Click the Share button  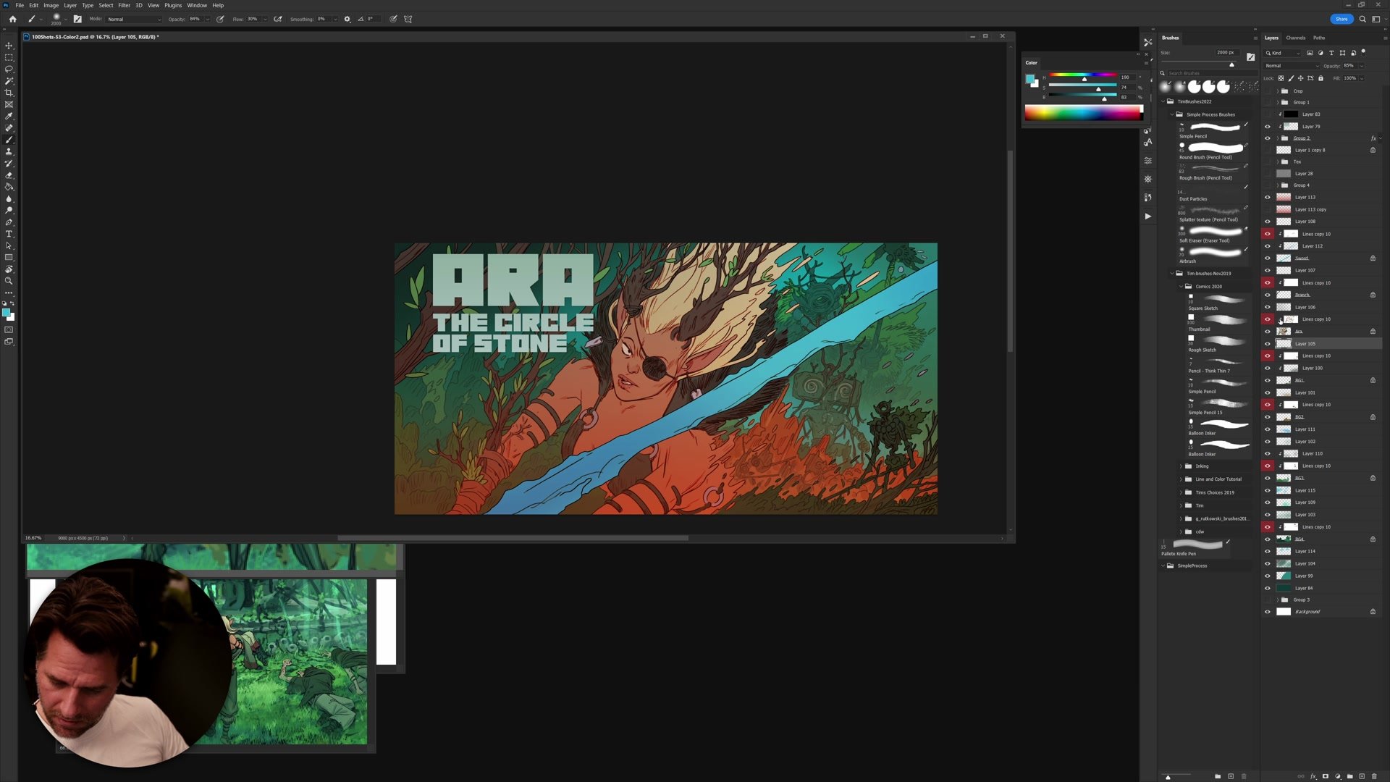tap(1341, 19)
